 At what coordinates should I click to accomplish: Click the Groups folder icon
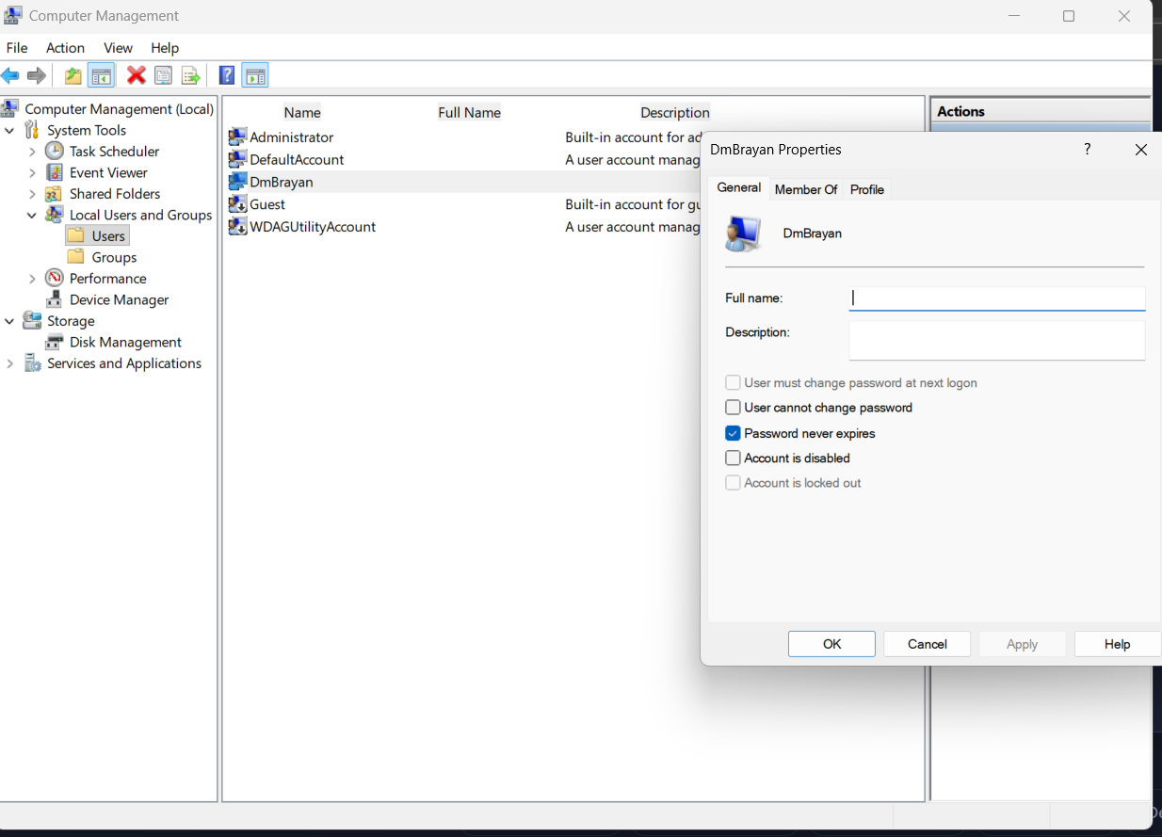coord(76,257)
